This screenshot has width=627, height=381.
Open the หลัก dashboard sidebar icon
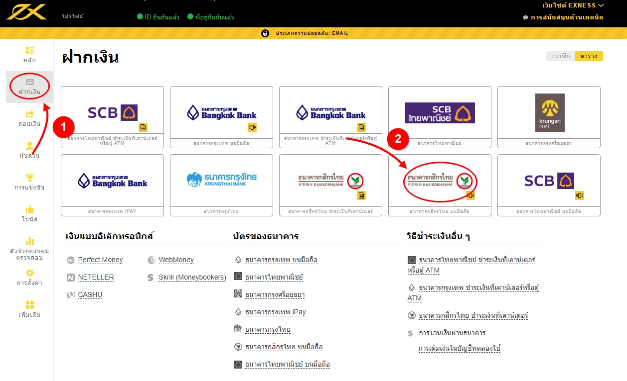29,55
